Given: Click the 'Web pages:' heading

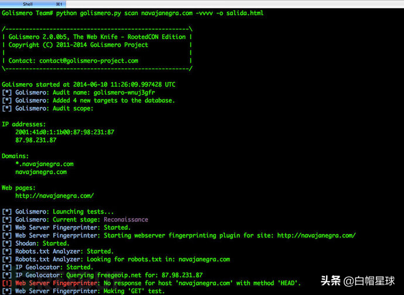Looking at the screenshot, I should click(19, 188).
